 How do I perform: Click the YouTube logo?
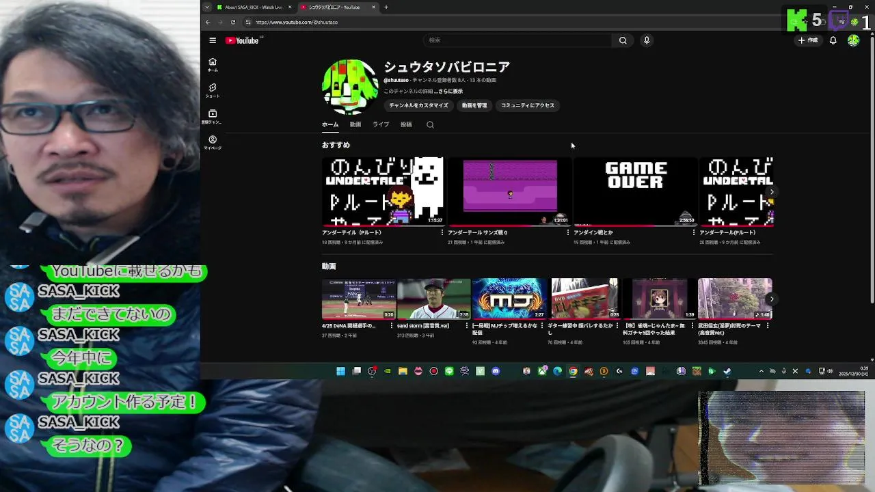click(x=242, y=40)
